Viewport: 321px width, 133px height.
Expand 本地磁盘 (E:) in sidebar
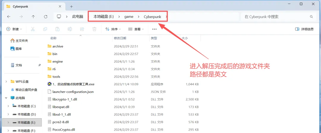pyautogui.click(x=8, y=122)
